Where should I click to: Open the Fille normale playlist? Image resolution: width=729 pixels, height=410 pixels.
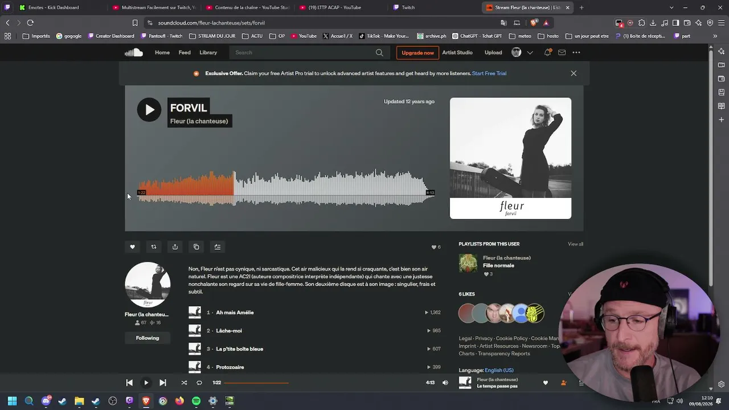(498, 265)
